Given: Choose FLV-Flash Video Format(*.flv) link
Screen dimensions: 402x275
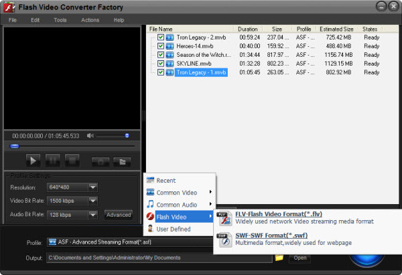Looking at the screenshot, I should 279,214.
